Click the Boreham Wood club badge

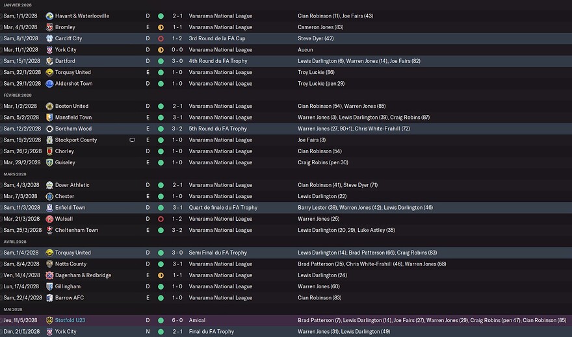click(x=49, y=129)
